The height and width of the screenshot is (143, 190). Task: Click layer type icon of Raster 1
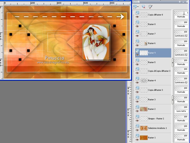137,136
